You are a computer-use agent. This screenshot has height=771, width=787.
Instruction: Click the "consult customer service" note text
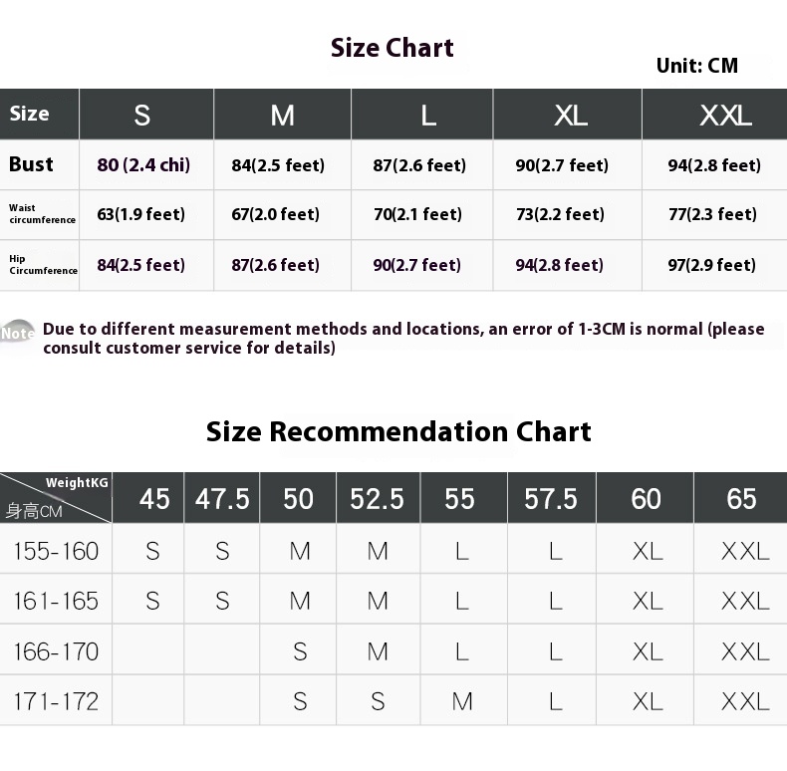tap(189, 349)
